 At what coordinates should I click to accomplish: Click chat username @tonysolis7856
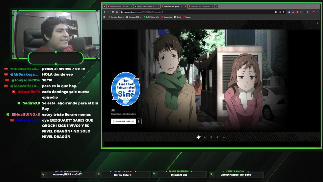26,80
